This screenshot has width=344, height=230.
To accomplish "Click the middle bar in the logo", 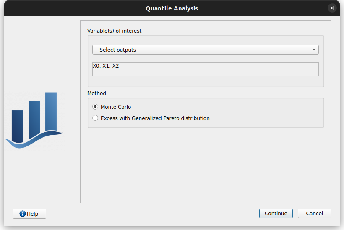I will click(34, 119).
